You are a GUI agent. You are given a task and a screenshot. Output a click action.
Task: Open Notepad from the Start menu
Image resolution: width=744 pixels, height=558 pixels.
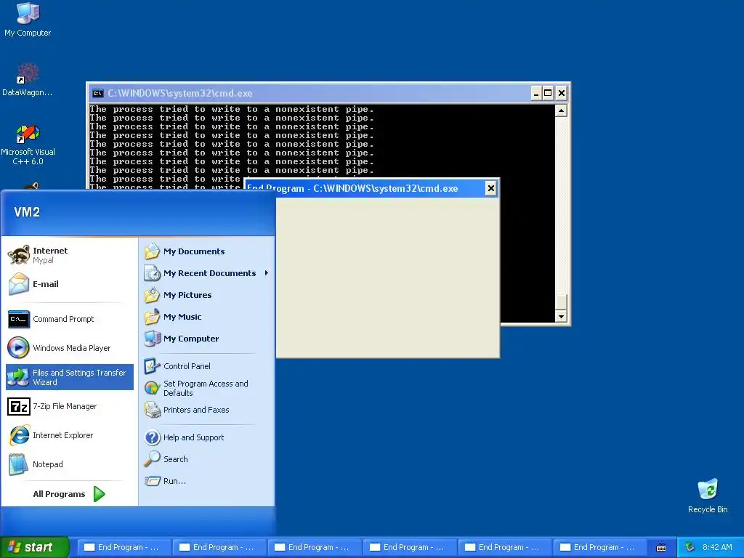(x=69, y=464)
